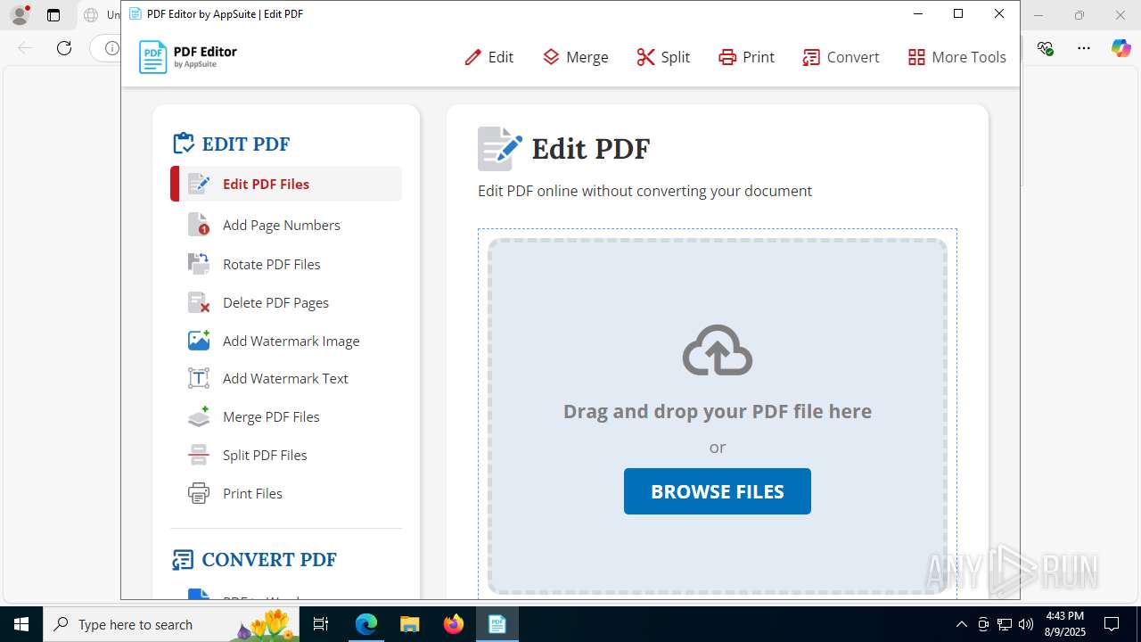Maximize the PDF Editor window
Image resolution: width=1141 pixels, height=642 pixels.
point(958,13)
